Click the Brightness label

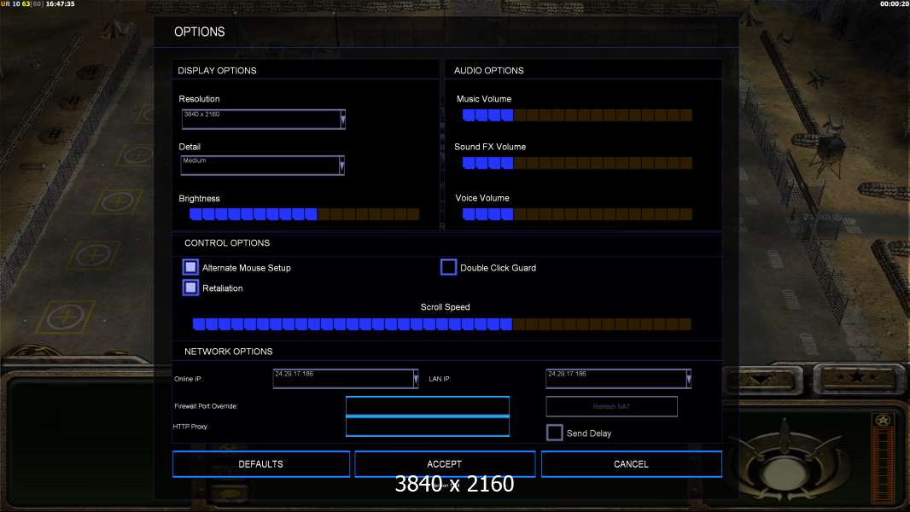point(199,198)
